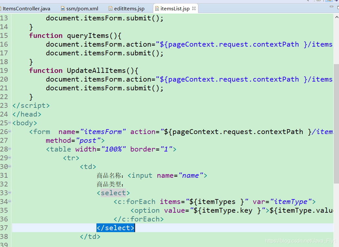Click line number 15 in the gutter

pos(4,36)
